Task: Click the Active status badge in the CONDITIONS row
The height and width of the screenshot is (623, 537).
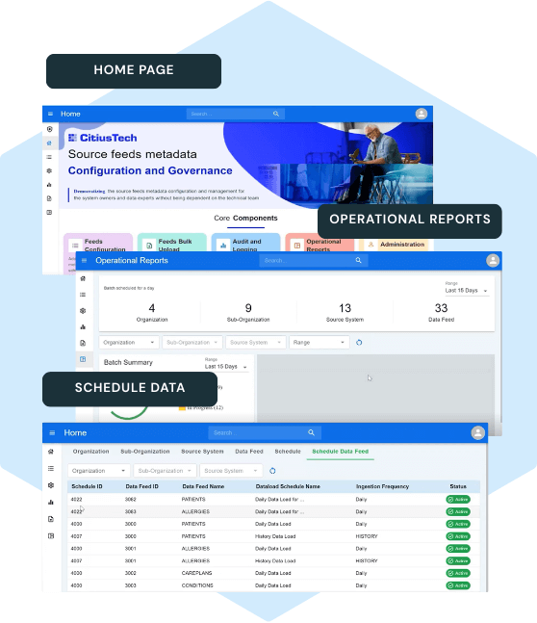Action: (458, 585)
